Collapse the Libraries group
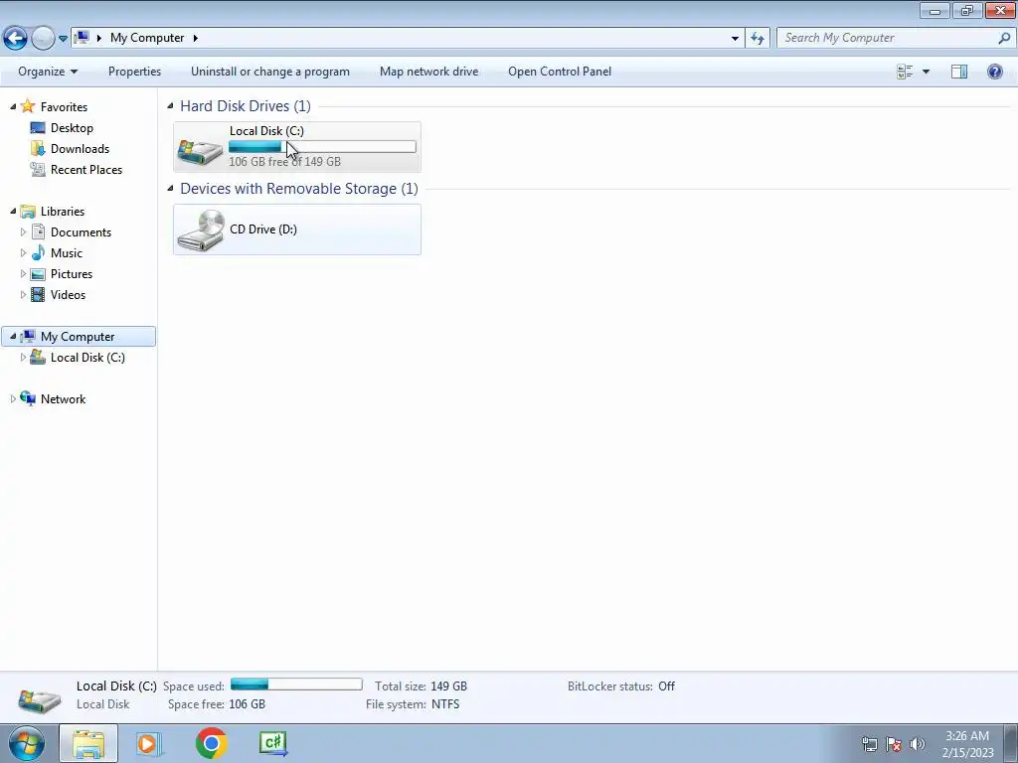 [x=13, y=211]
